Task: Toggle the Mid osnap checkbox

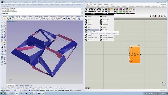Action: pyautogui.click(x=18, y=88)
